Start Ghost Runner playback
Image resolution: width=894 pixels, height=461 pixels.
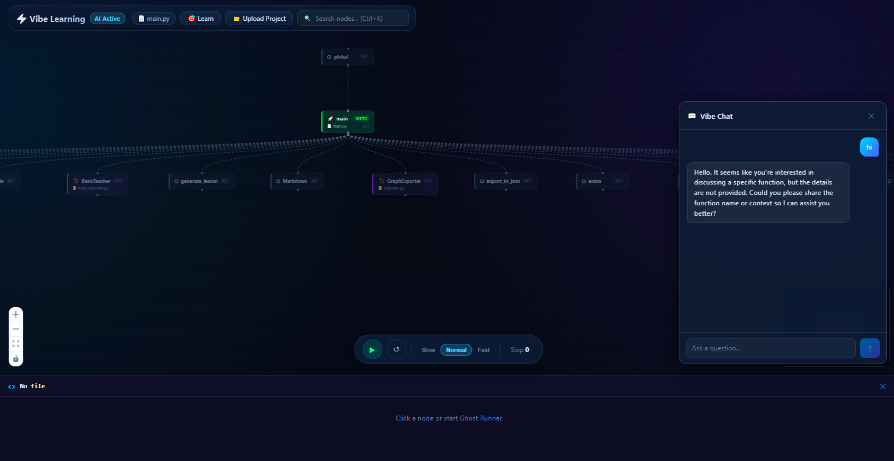pyautogui.click(x=372, y=350)
